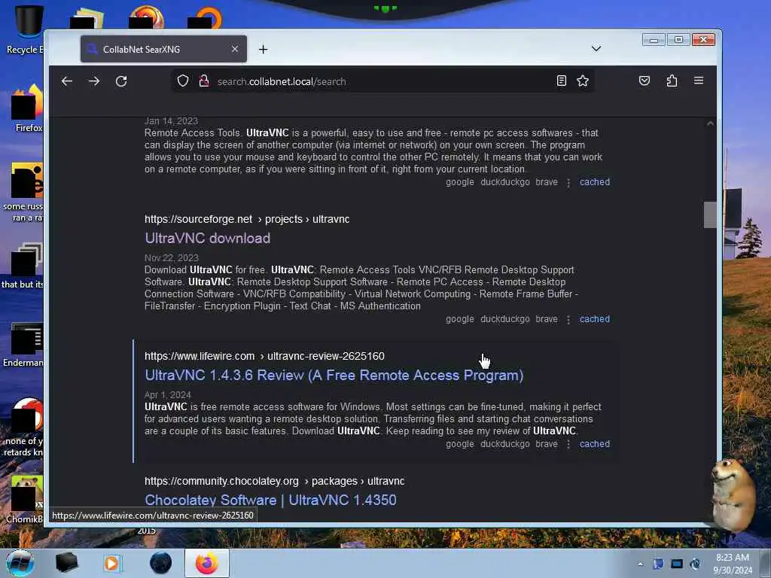Open UltraVNC 1.4.3.6 Review result link
The height and width of the screenshot is (578, 771).
pyautogui.click(x=334, y=375)
